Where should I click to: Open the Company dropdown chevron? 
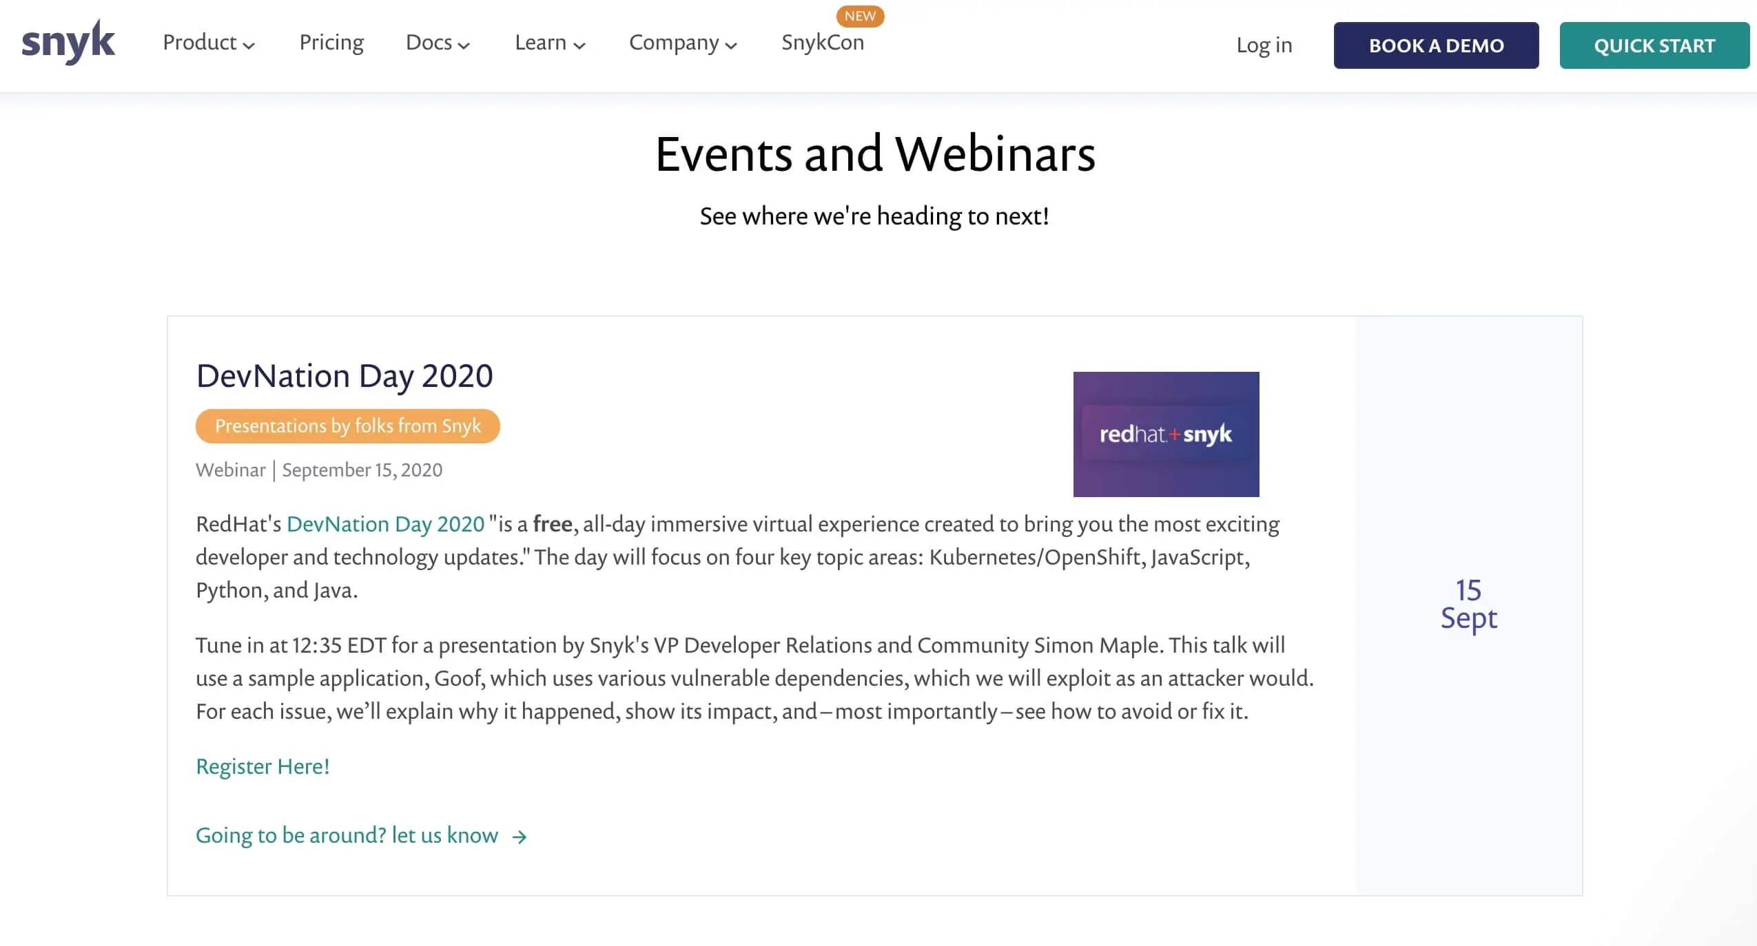(732, 45)
